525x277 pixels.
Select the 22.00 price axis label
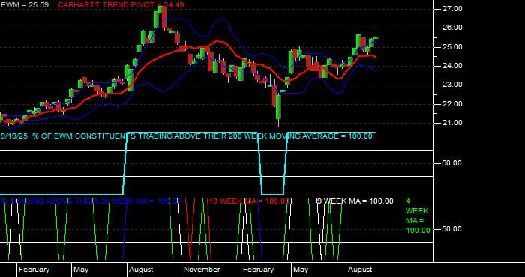click(x=453, y=104)
